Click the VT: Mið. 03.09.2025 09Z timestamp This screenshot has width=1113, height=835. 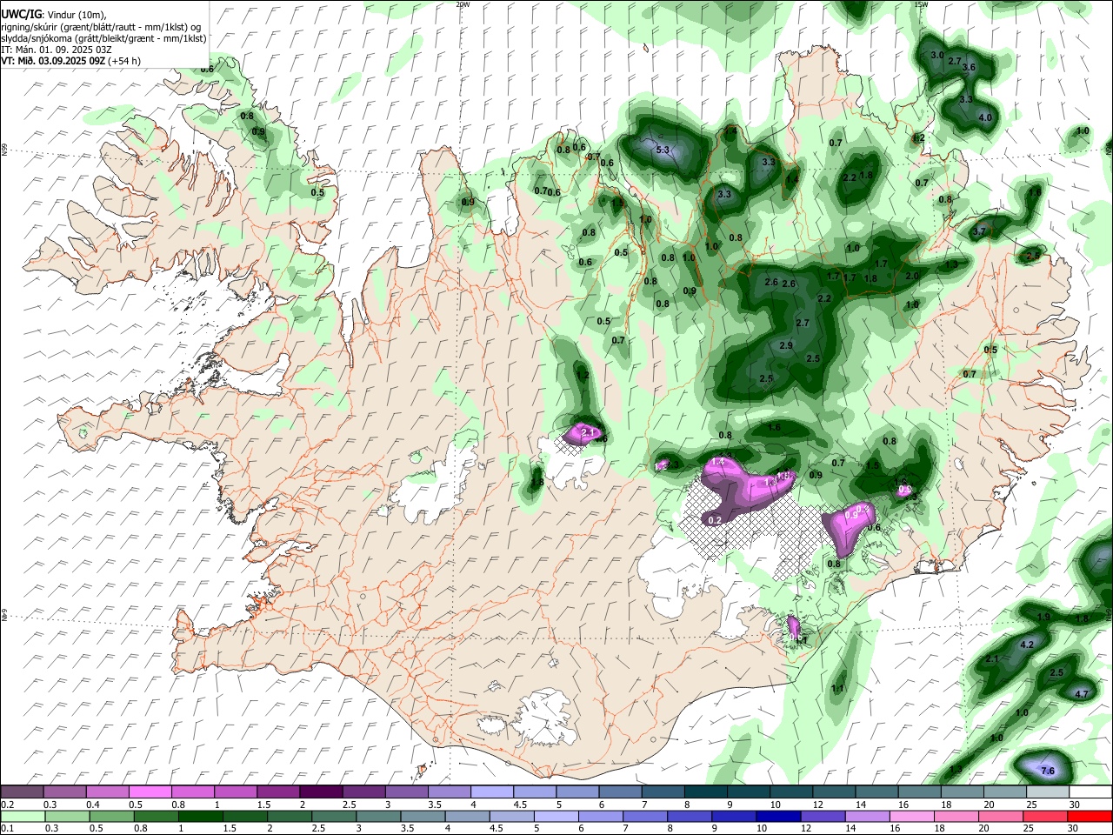(53, 61)
